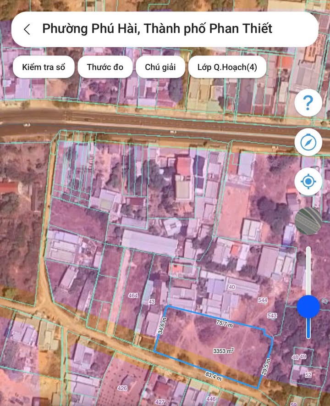330x406 pixels.
Task: Open Lớp Q.Hoạch(4) layers
Action: click(227, 67)
